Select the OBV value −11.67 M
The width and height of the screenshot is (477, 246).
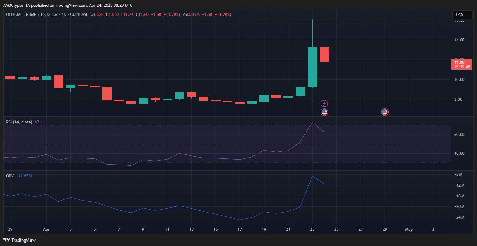point(24,176)
